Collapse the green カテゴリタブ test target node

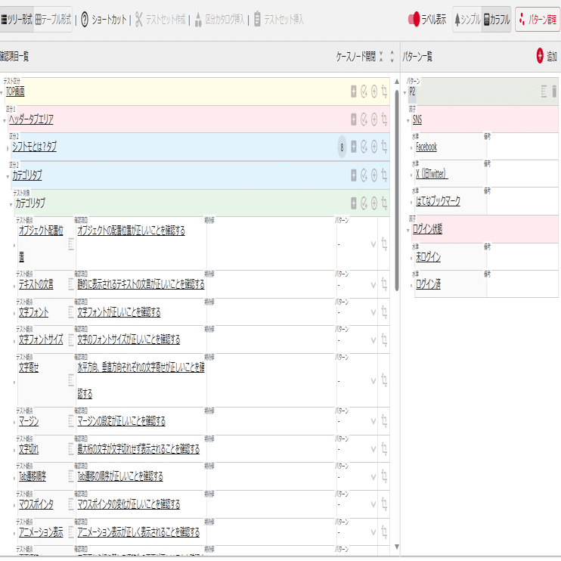11,205
